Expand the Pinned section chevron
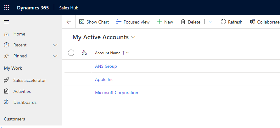 [x=55, y=56]
